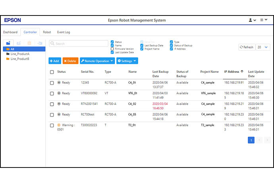Click the search magnifier icon
The height and width of the screenshot is (183, 274).
[52, 43]
